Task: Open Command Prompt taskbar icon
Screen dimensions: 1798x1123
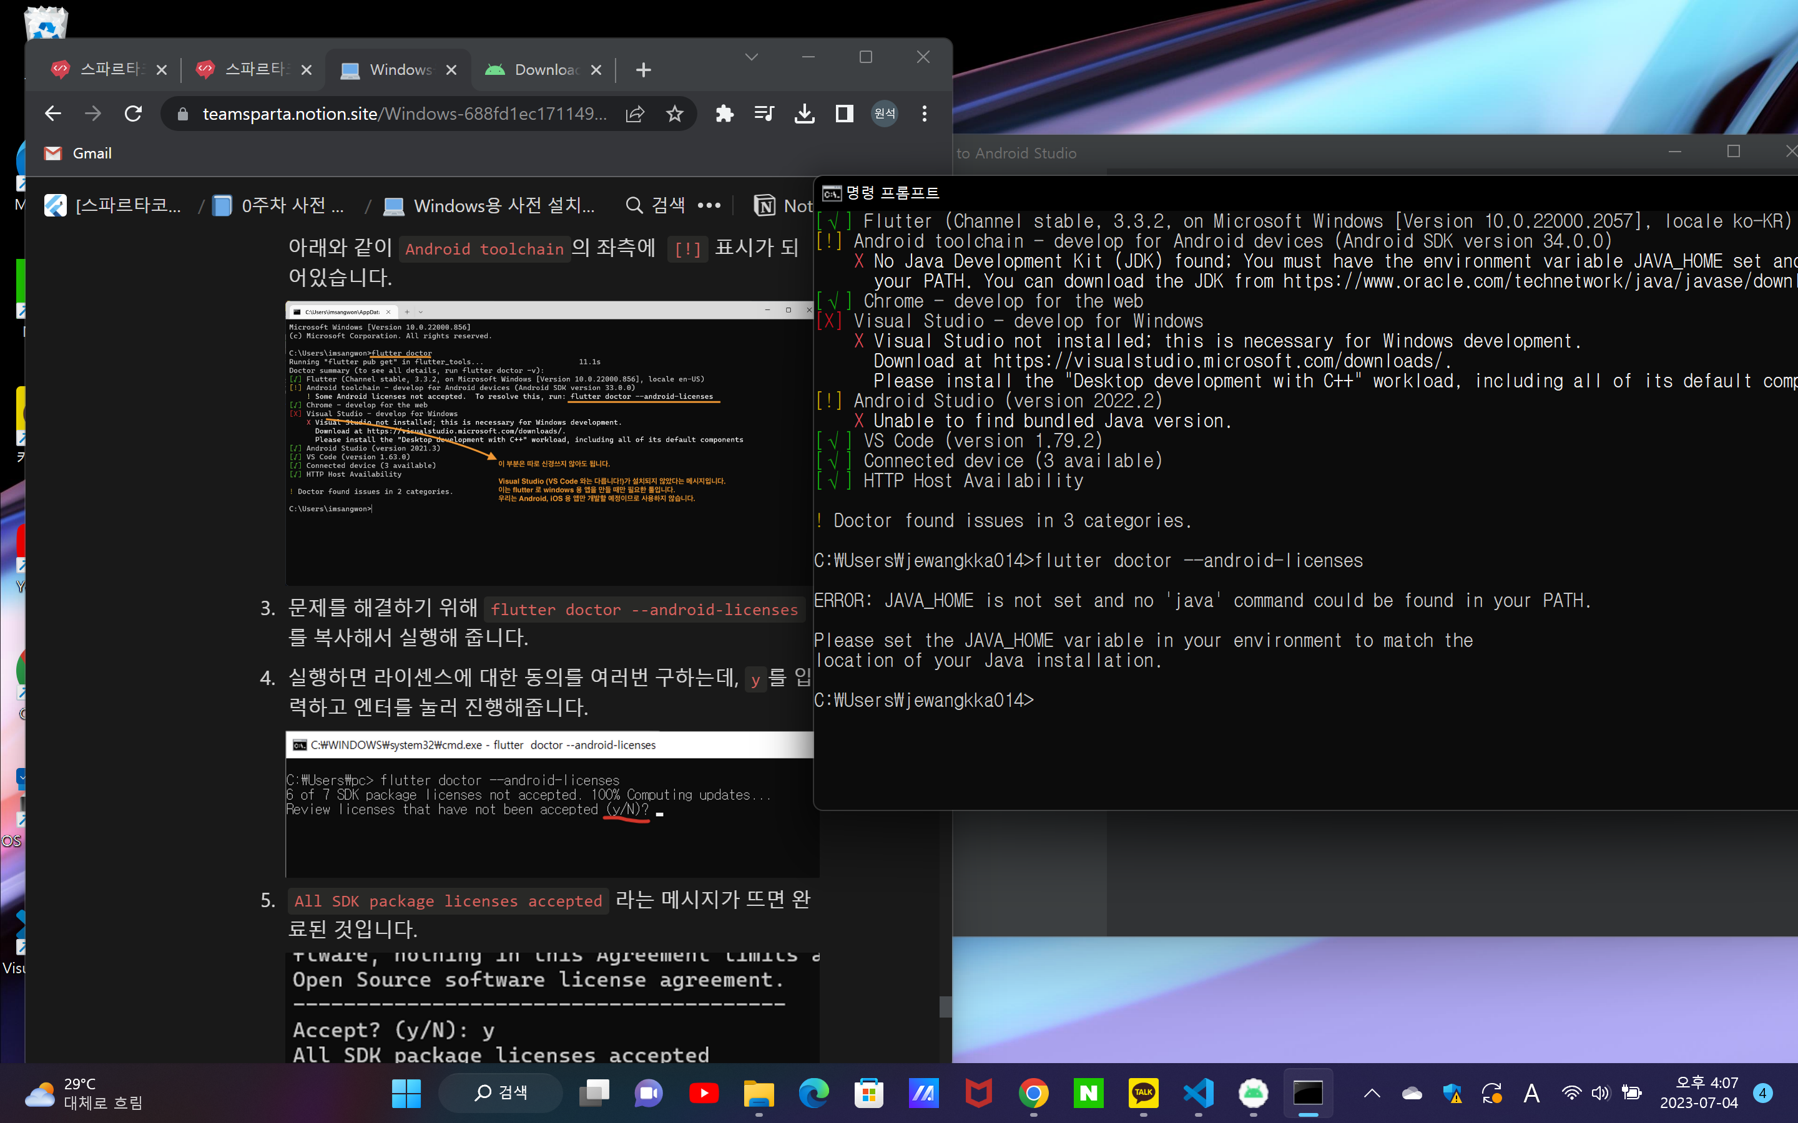Action: [1309, 1093]
